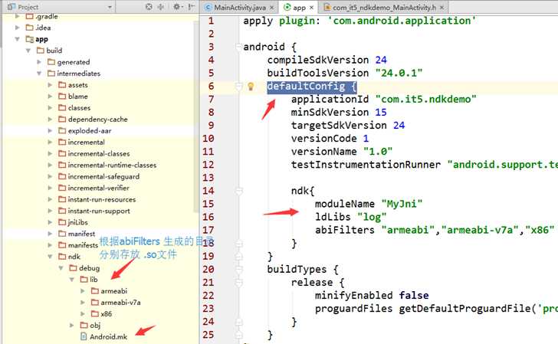Fold the release block at line 21

238,283
